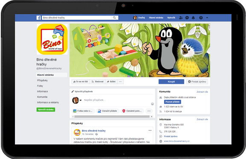Screen dimensions: 246x159
Task: Open the help question mark icon
Action: [201, 18]
